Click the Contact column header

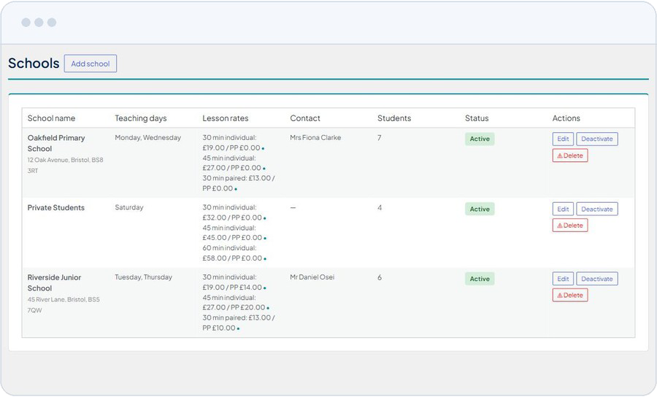(x=305, y=118)
